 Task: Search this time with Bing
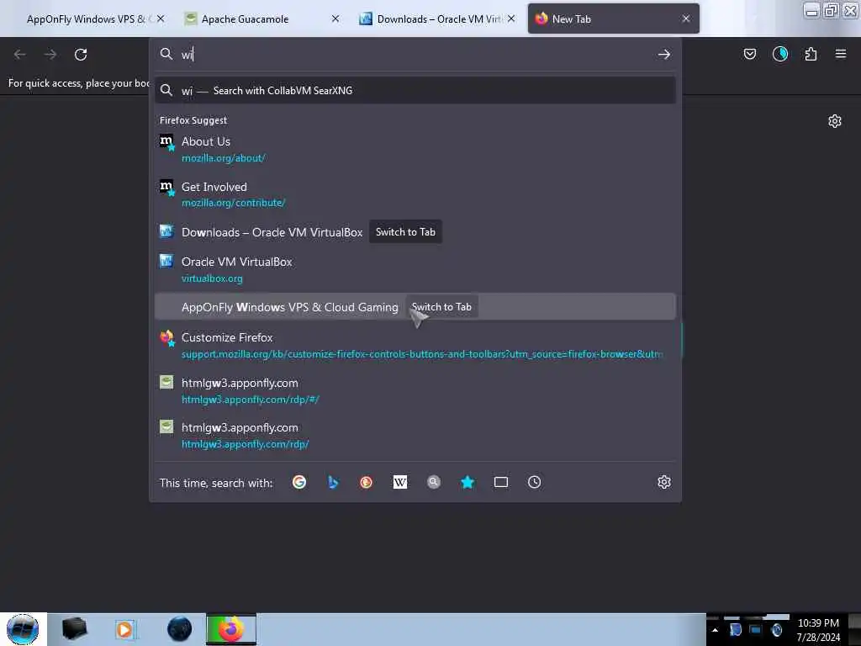pos(333,482)
